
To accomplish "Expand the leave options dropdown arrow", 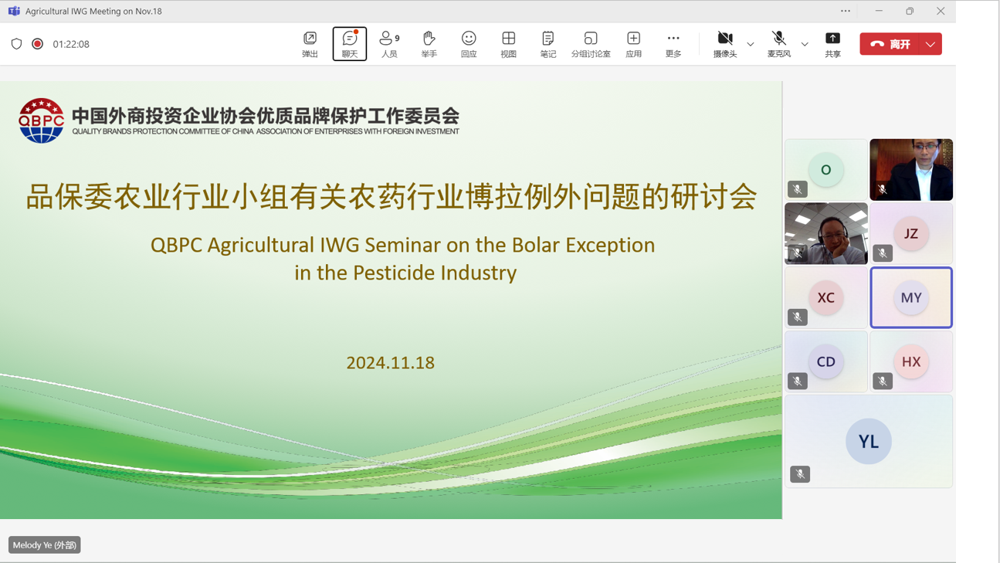I will [x=931, y=44].
